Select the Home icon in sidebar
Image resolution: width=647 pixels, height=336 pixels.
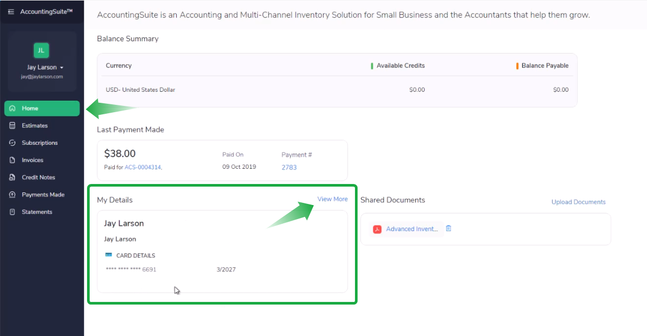(x=13, y=109)
